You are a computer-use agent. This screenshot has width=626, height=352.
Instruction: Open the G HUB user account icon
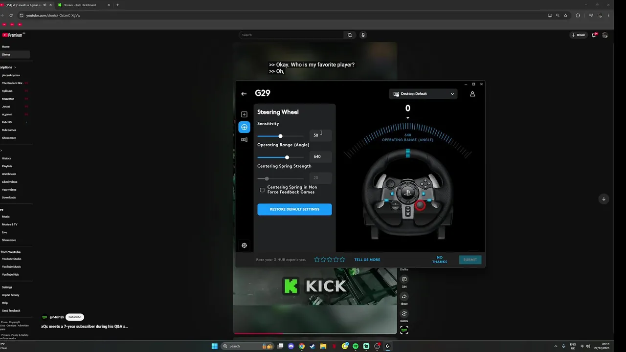point(472,94)
